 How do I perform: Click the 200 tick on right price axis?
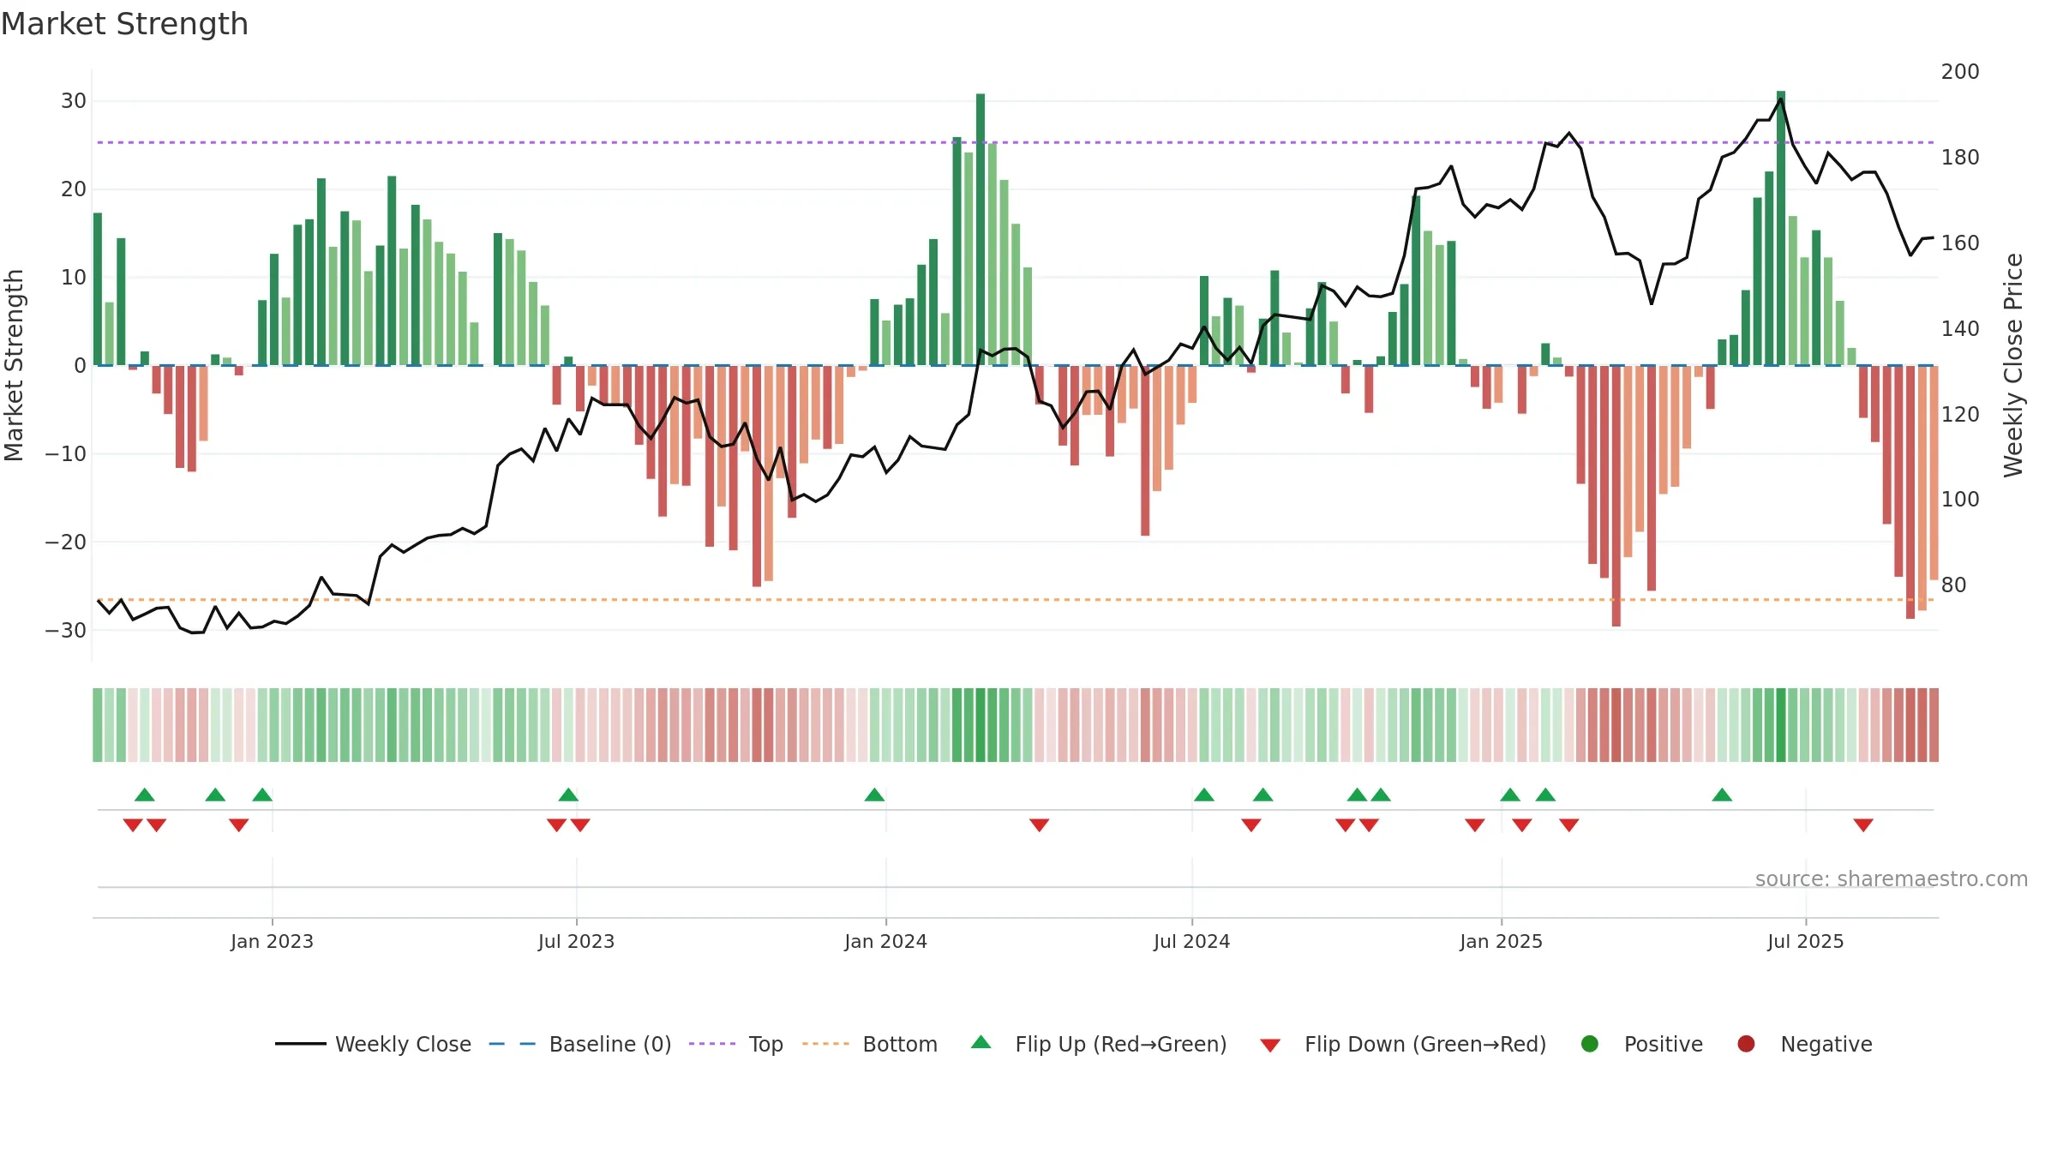1960,72
